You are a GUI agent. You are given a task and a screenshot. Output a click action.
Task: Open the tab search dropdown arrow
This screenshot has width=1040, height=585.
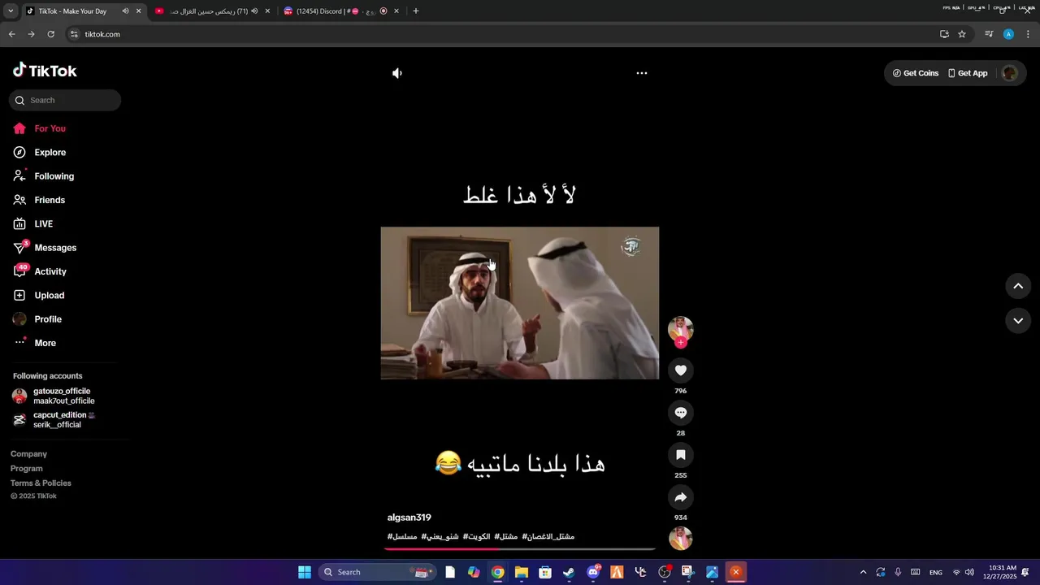tap(10, 11)
